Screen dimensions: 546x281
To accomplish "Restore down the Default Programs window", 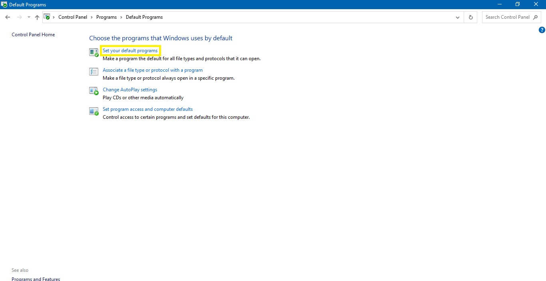I will click(x=518, y=4).
